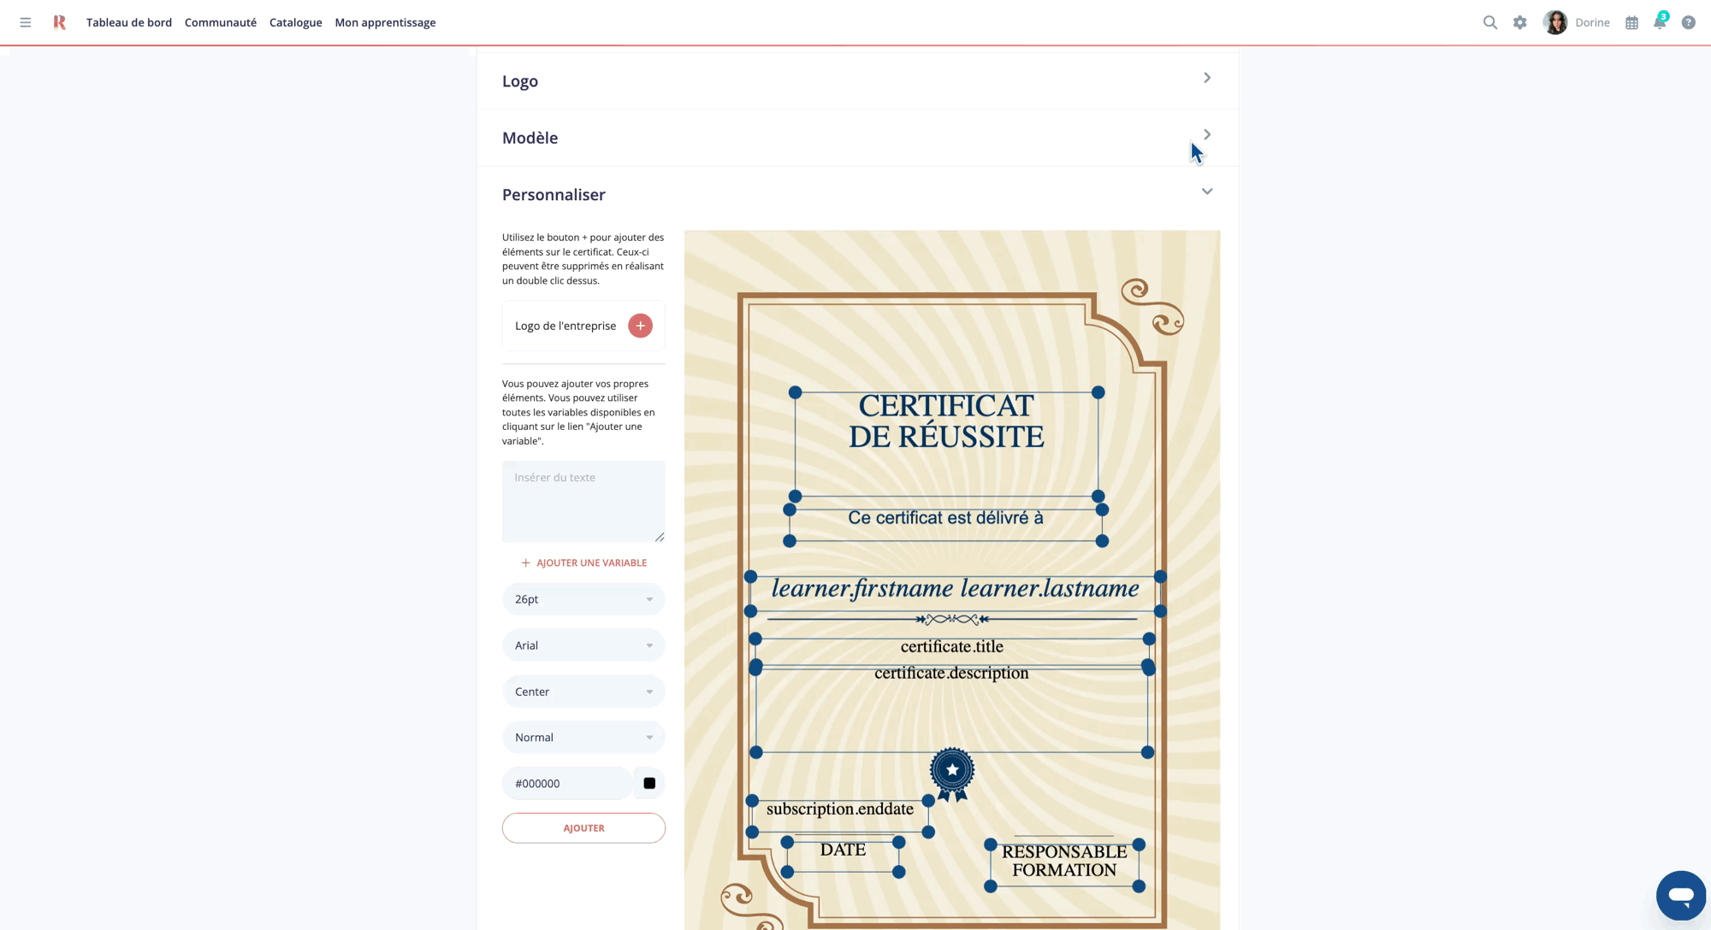Collapse the Personnaliser section
Viewport: 1711px width, 930px height.
coord(1206,191)
